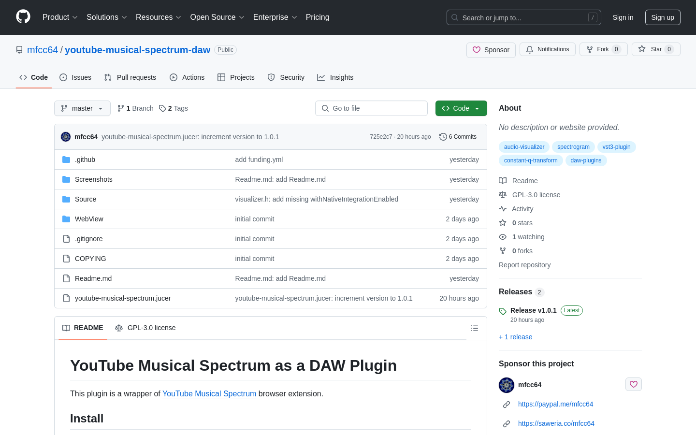Image resolution: width=696 pixels, height=435 pixels.
Task: Expand the Open Source menu
Action: [217, 17]
